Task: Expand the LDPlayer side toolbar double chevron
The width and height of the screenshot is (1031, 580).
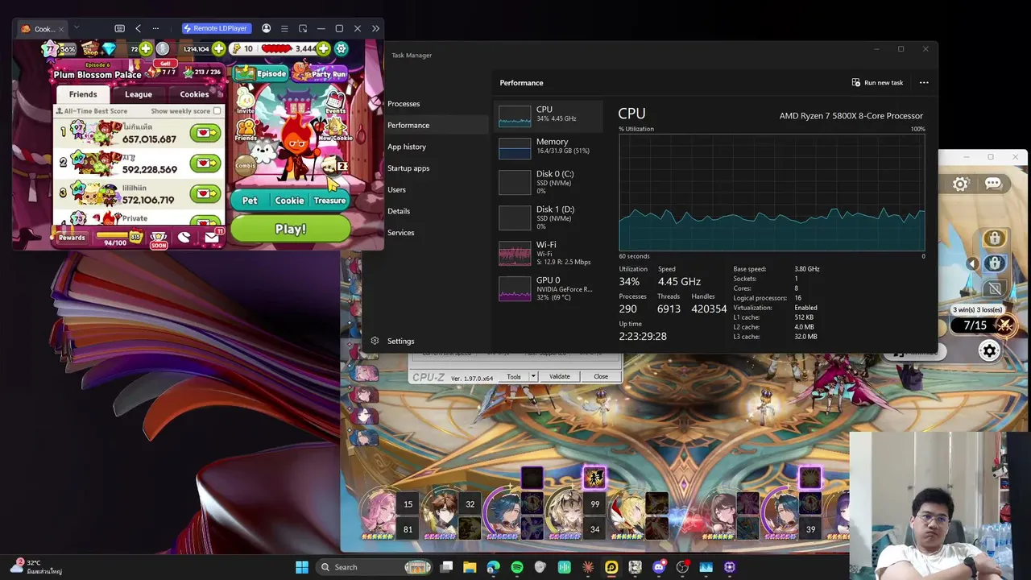Action: tap(375, 29)
